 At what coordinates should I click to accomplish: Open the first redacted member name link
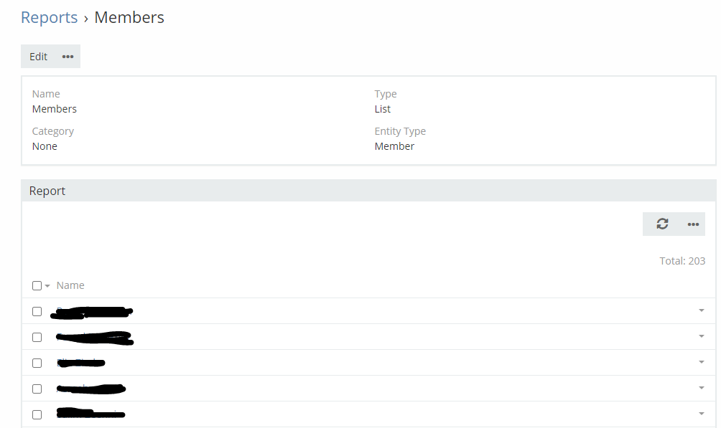[91, 313]
